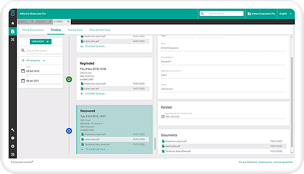
Task: Switch to tab C34217
Action: tap(23, 22)
